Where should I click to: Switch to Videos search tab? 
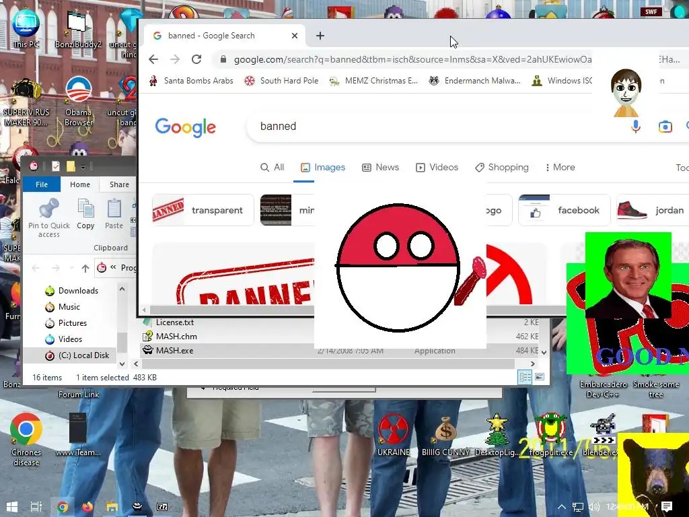click(x=437, y=168)
